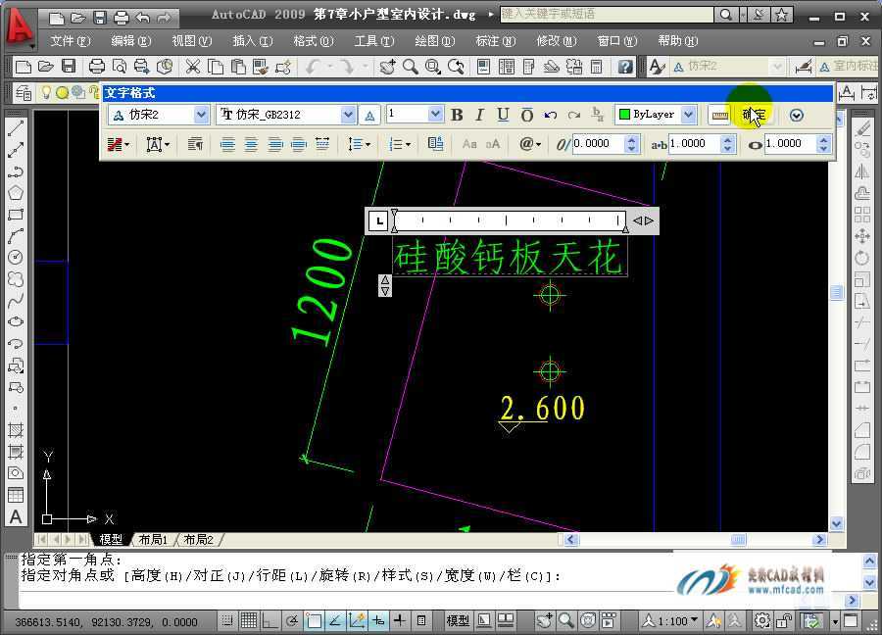
Task: Open the 标注(N) menu
Action: (x=495, y=41)
